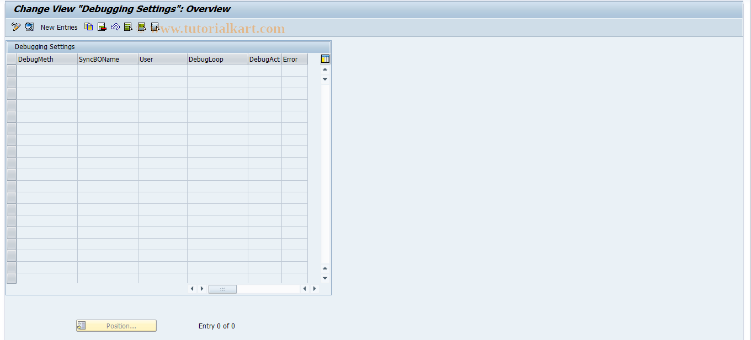Click the Undo Change arrow icon

tap(115, 26)
